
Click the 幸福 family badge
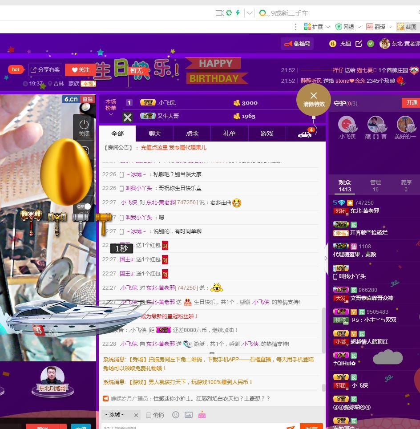tap(89, 84)
